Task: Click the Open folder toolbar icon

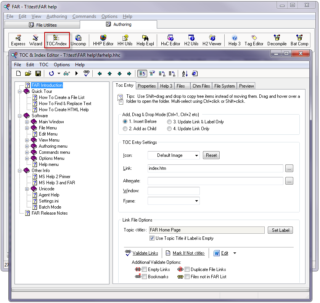Action: (x=28, y=73)
